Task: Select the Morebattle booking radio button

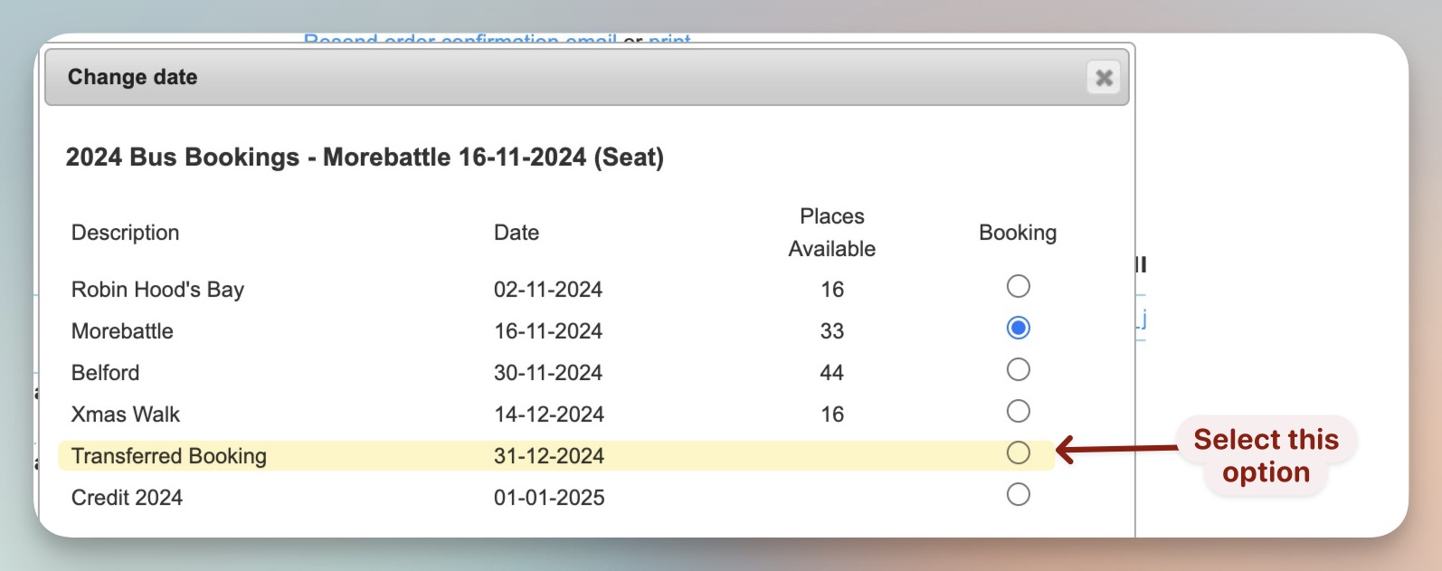Action: coord(1018,328)
